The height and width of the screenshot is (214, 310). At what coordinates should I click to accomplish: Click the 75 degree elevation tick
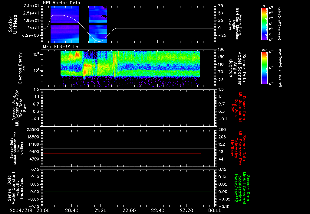tap(221, 6)
